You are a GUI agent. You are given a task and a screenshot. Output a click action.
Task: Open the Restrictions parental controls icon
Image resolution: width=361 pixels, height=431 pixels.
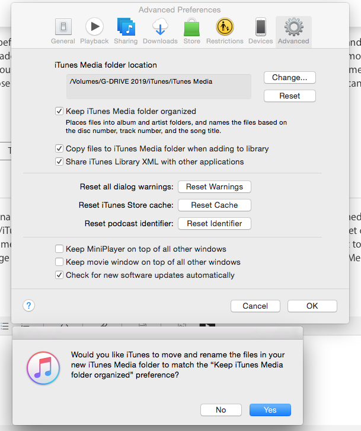click(x=225, y=27)
